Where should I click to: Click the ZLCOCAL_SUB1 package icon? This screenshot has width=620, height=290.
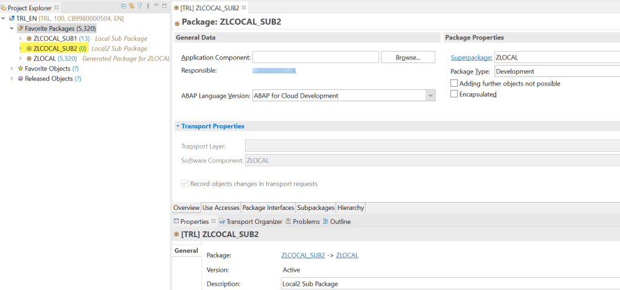(29, 39)
